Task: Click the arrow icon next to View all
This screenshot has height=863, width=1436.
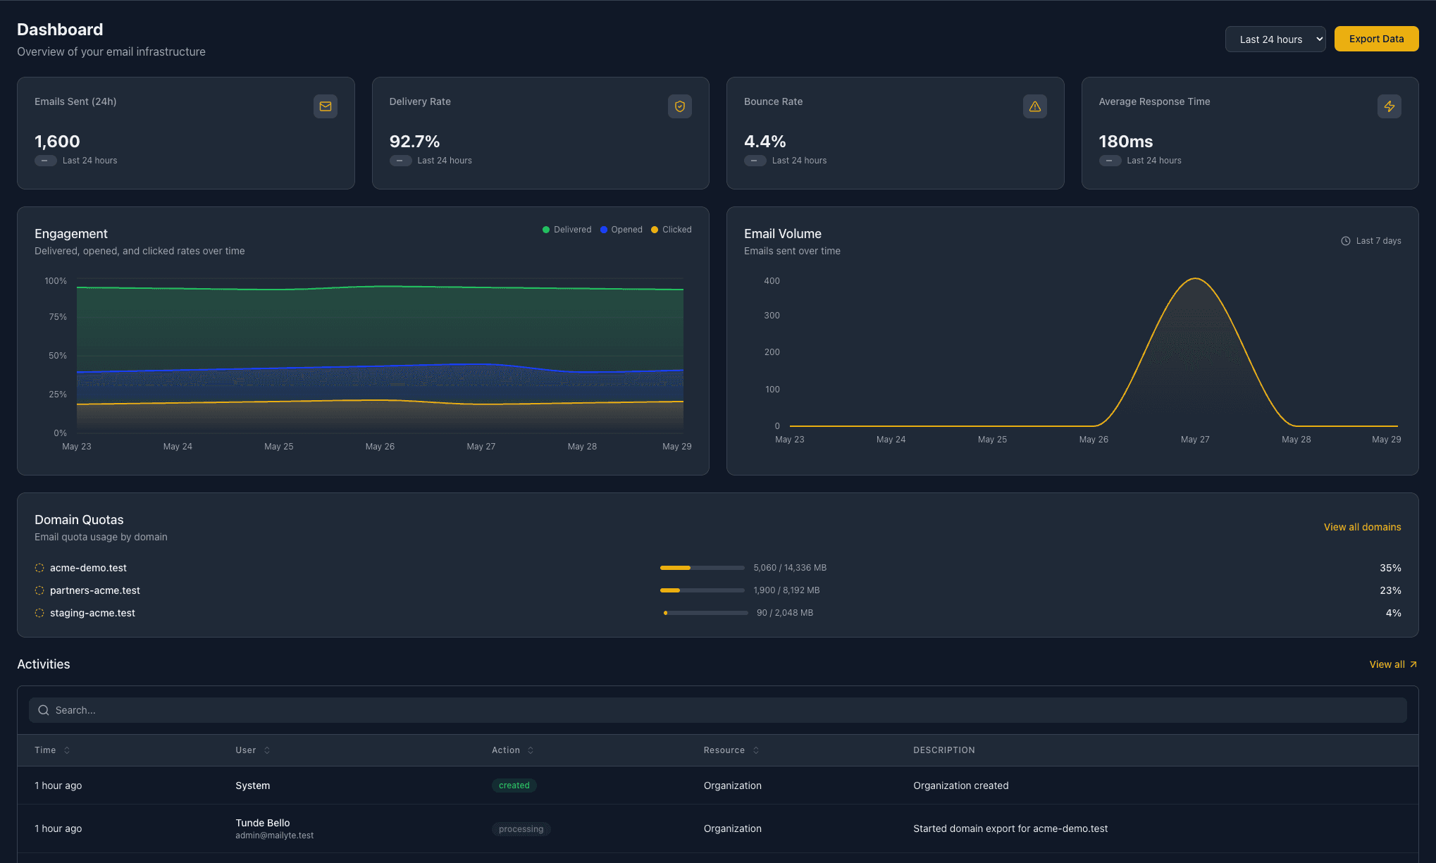Action: click(x=1413, y=664)
